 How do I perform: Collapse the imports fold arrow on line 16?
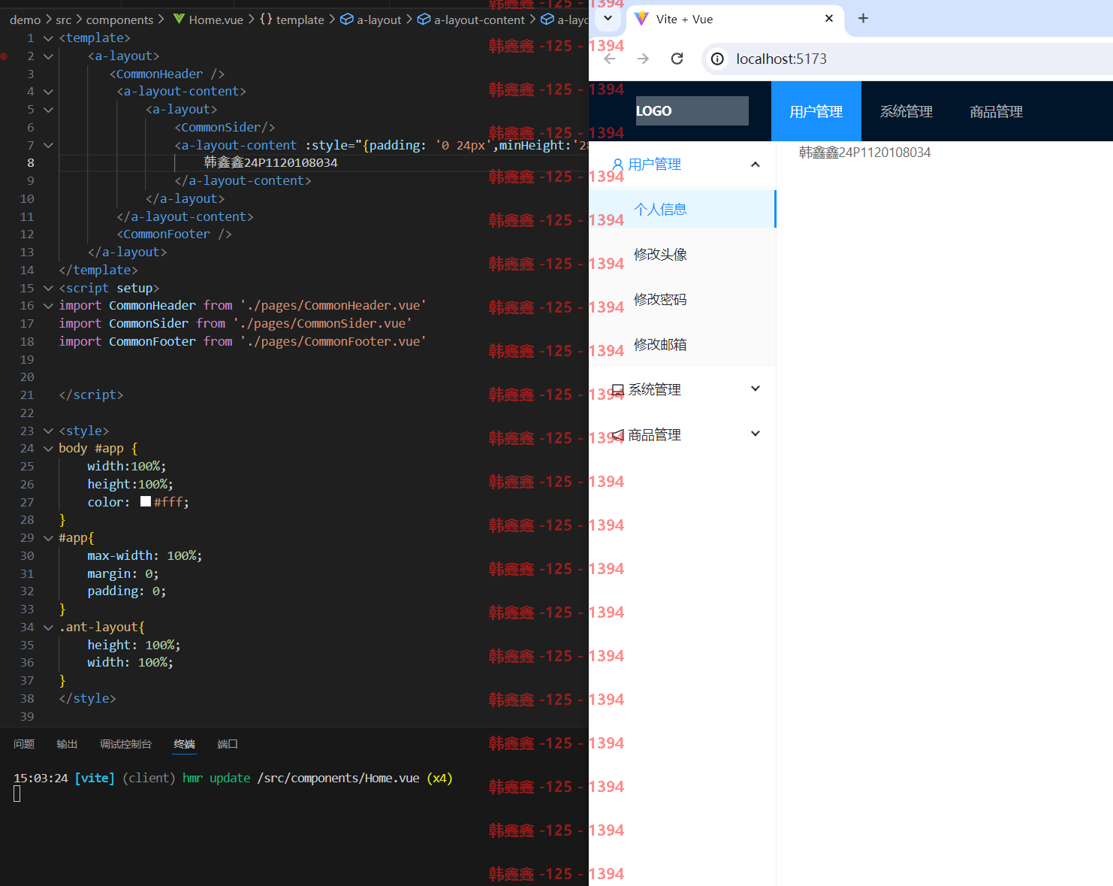[48, 306]
